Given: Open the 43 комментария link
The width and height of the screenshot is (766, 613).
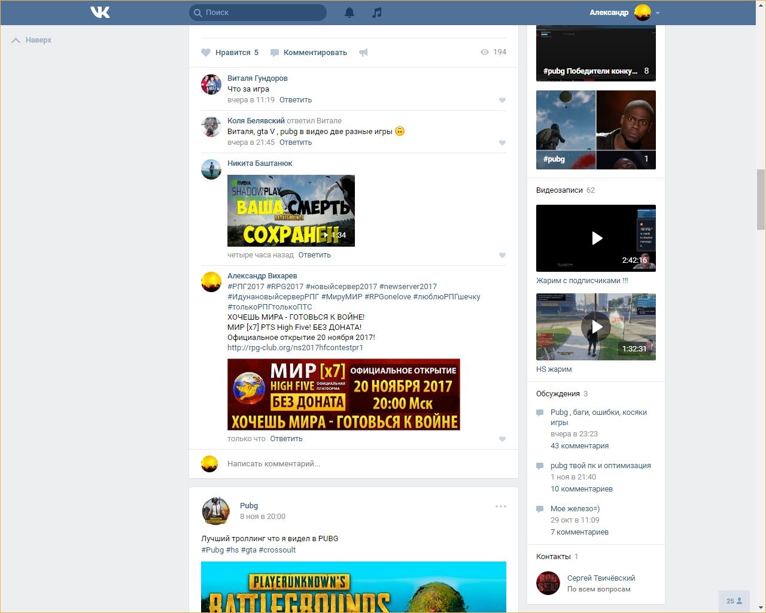Looking at the screenshot, I should tap(579, 446).
